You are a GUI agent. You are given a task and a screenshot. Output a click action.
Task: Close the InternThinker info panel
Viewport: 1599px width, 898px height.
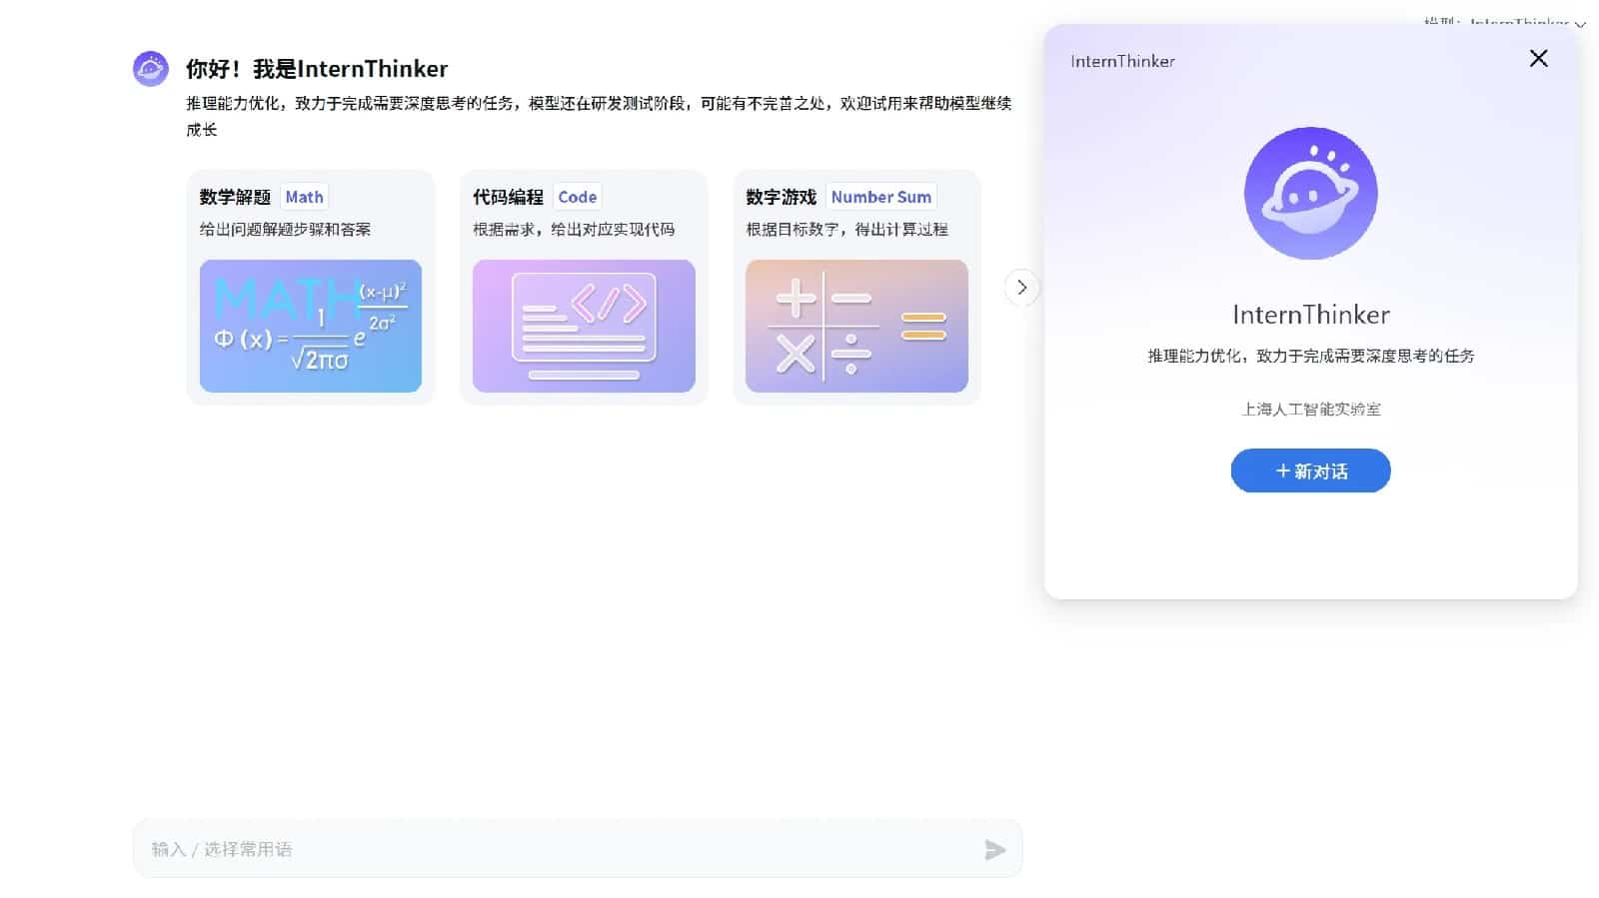coord(1538,59)
